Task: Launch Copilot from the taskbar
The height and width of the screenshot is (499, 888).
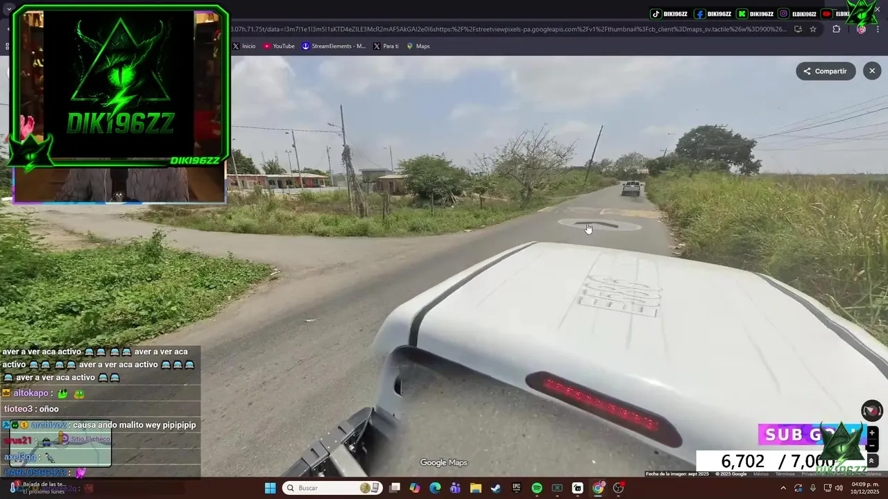Action: tap(415, 488)
